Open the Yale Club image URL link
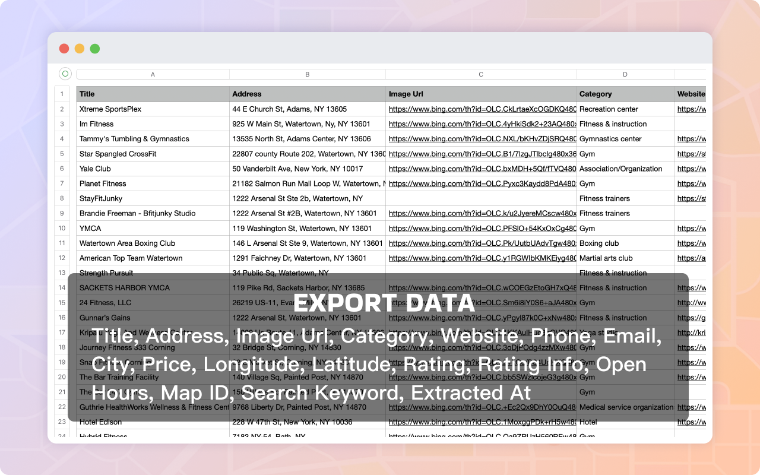760x475 pixels. pos(482,169)
